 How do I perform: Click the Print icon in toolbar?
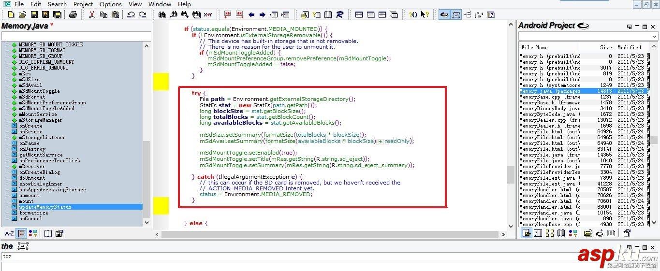click(x=73, y=14)
